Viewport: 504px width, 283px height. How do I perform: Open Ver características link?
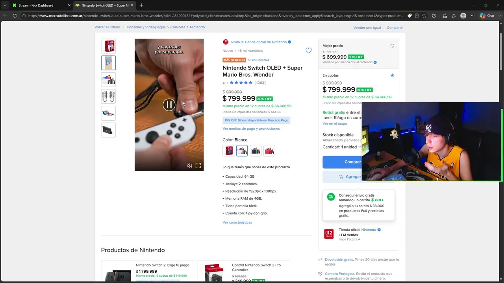coord(237,222)
